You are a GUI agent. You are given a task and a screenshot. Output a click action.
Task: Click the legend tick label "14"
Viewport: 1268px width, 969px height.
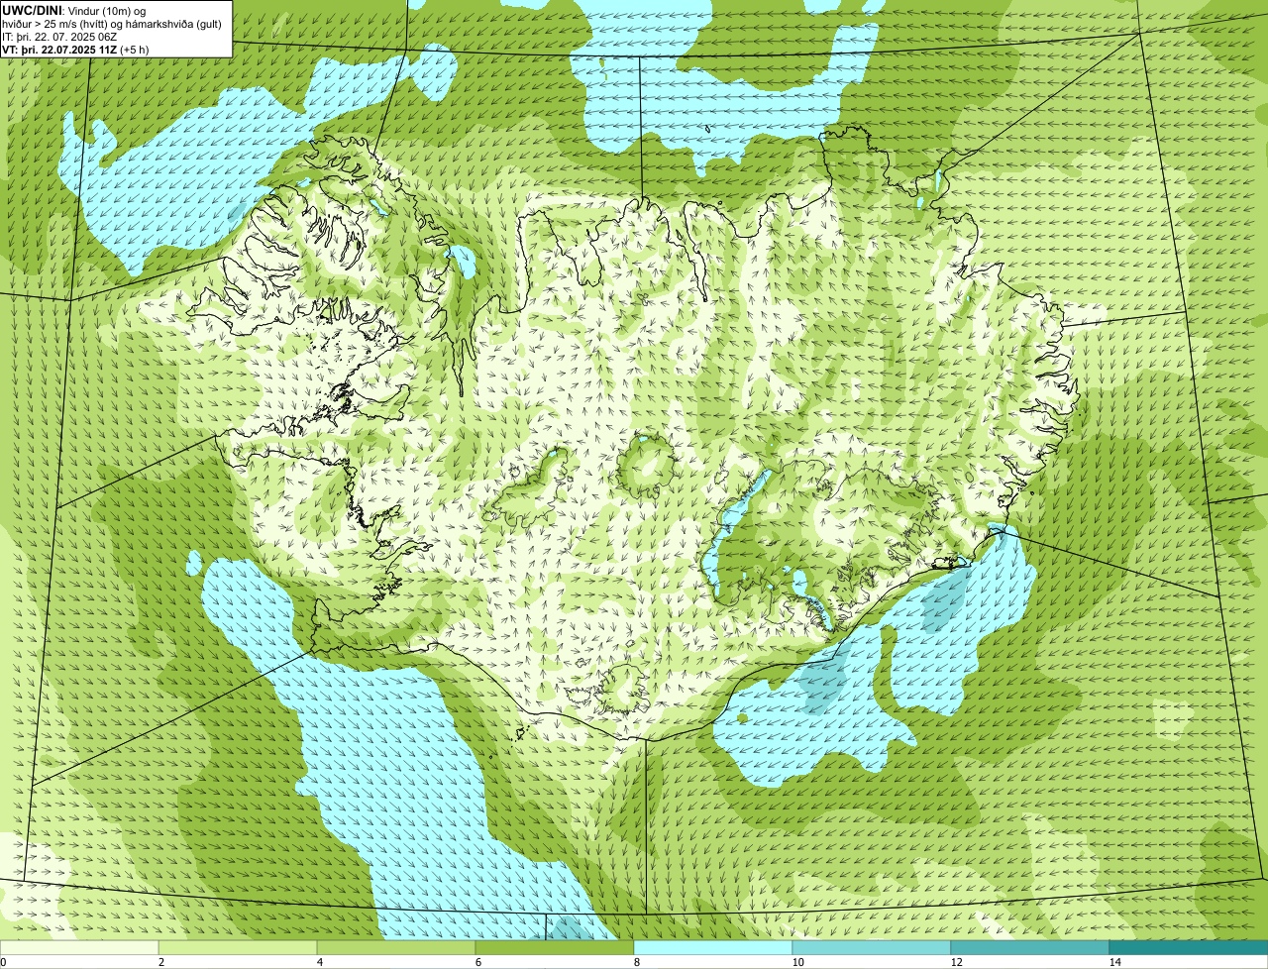[x=1114, y=962]
